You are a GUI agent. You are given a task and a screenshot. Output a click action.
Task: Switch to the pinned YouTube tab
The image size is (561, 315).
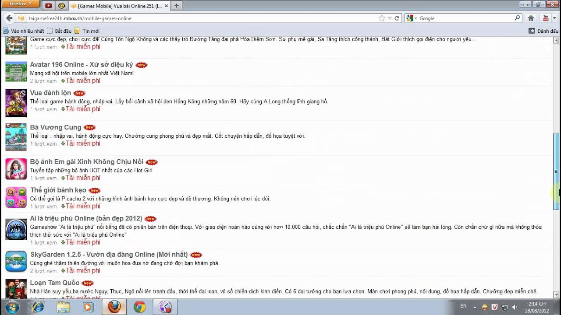click(48, 6)
